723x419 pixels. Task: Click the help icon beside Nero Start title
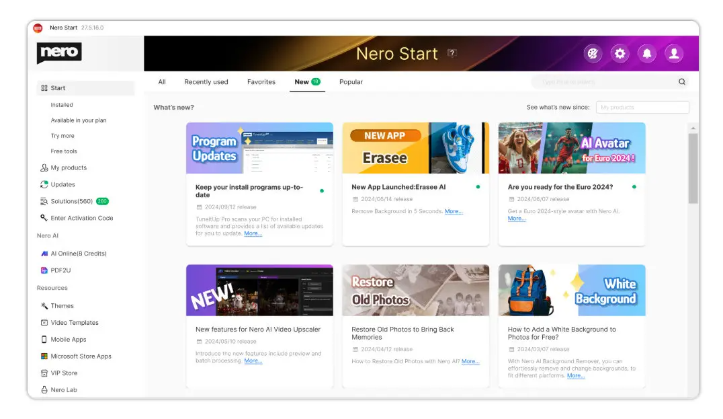click(x=452, y=53)
